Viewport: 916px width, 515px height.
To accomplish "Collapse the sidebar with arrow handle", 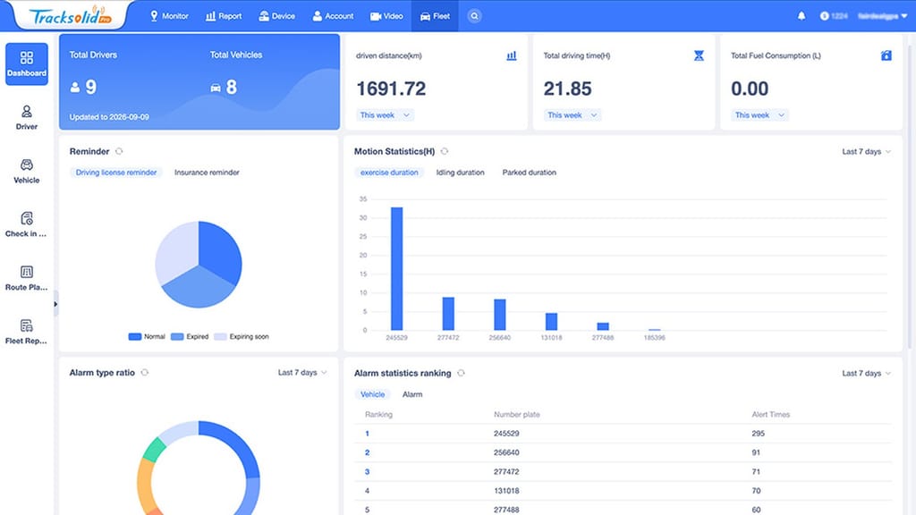I will coord(55,304).
